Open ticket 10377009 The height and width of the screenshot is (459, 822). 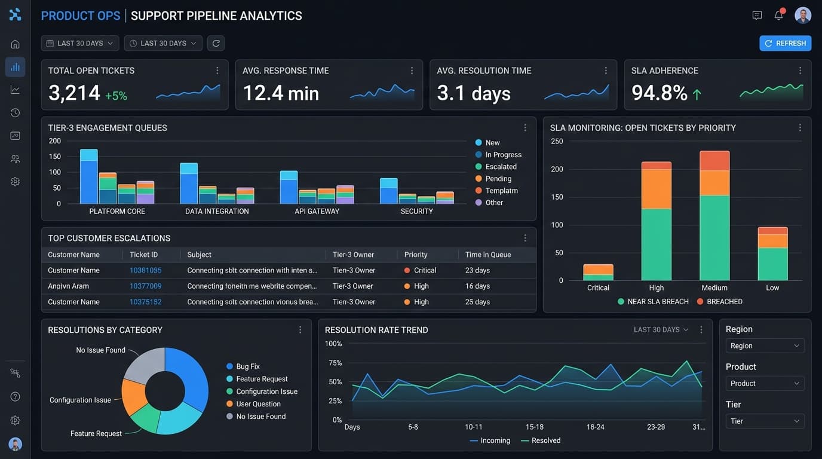coord(146,286)
